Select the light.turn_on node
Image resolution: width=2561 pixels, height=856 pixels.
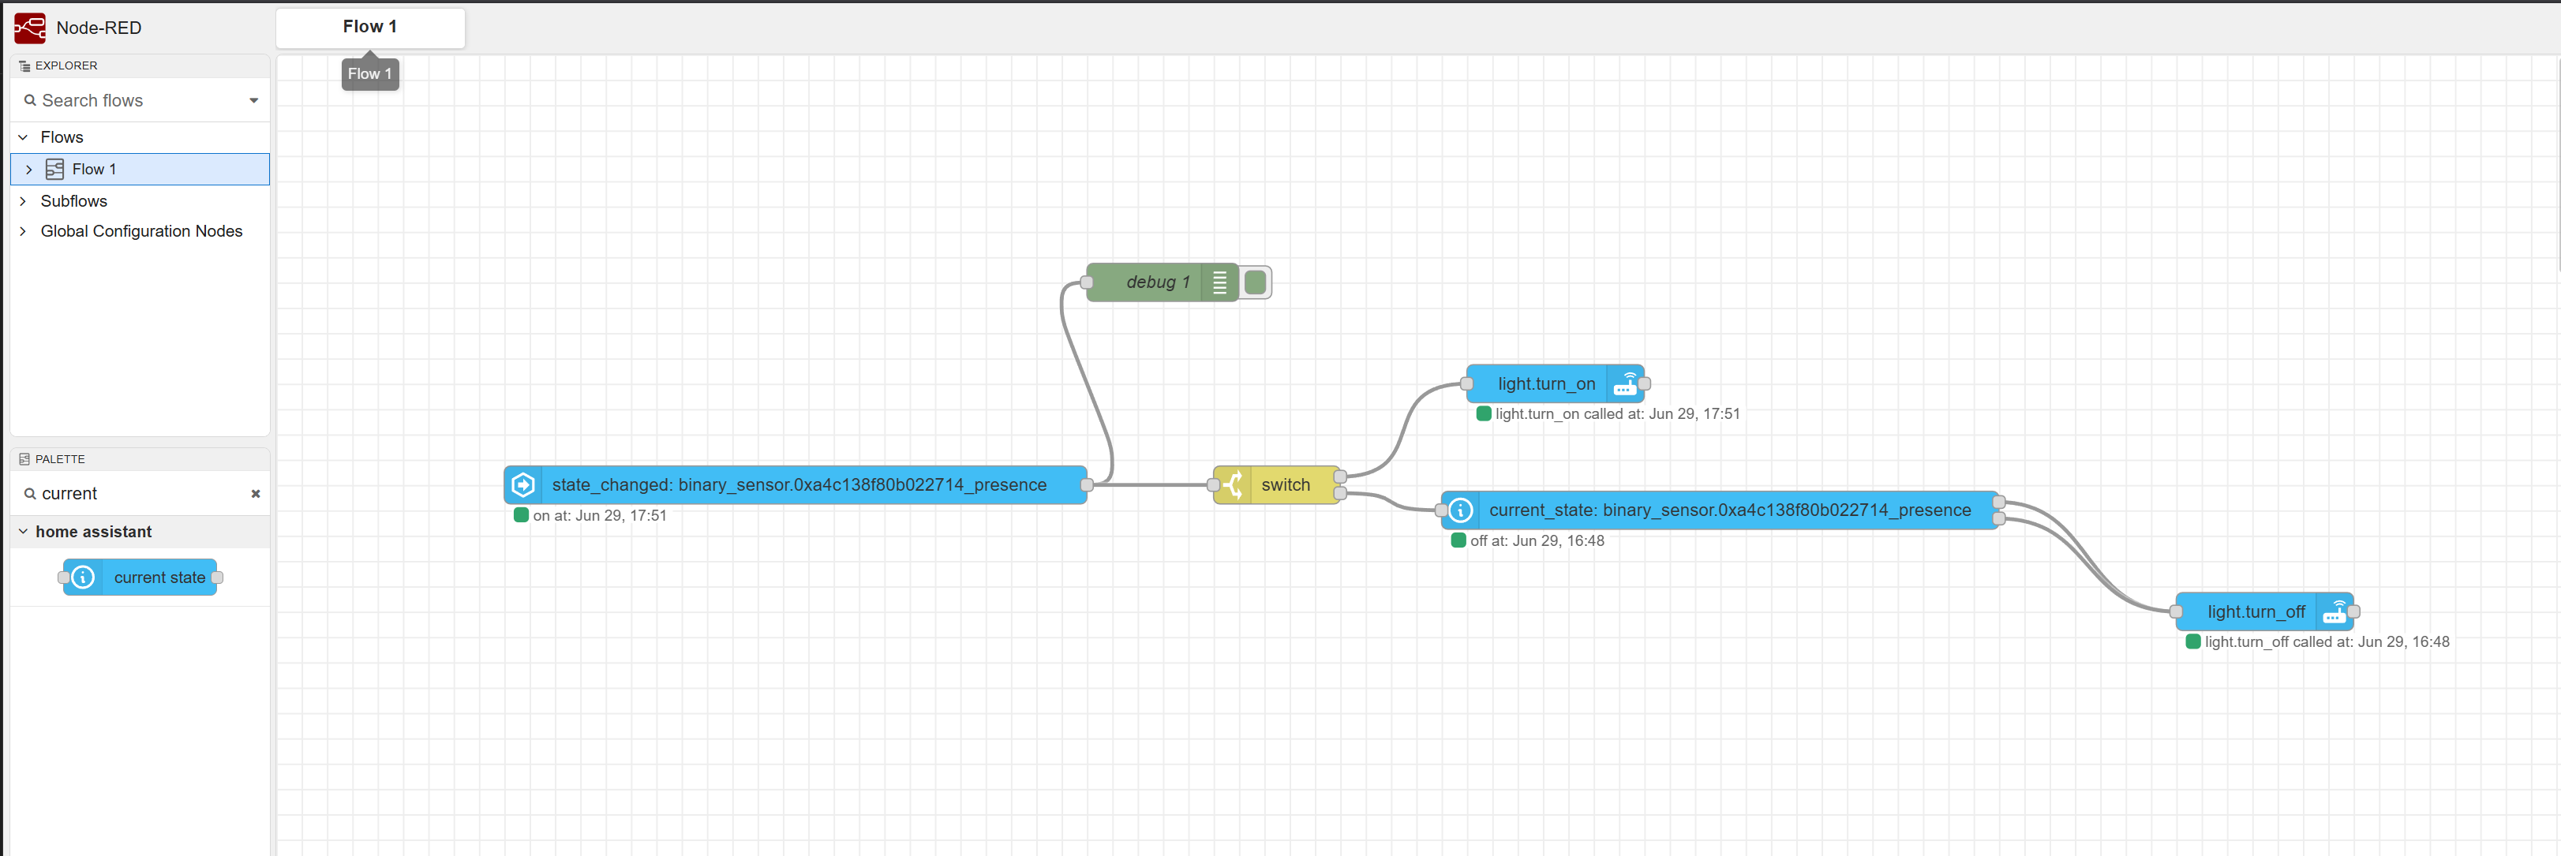click(1555, 383)
